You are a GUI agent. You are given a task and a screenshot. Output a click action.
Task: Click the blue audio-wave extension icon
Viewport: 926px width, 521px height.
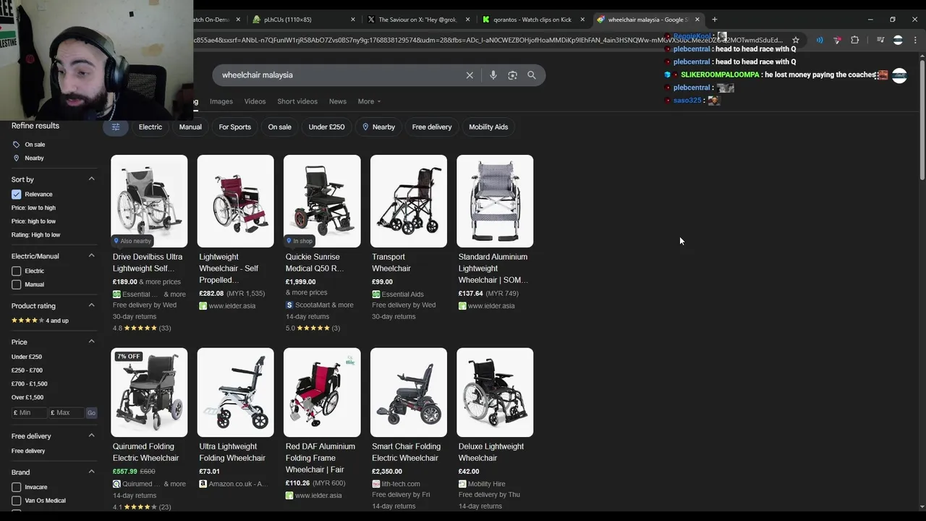(x=820, y=41)
